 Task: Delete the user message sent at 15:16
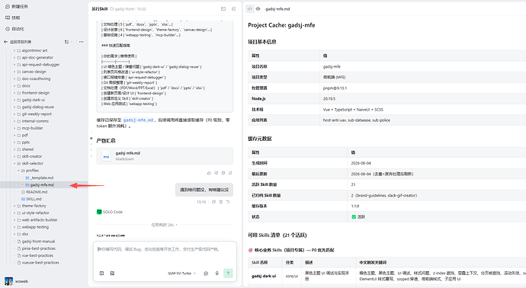(221, 202)
